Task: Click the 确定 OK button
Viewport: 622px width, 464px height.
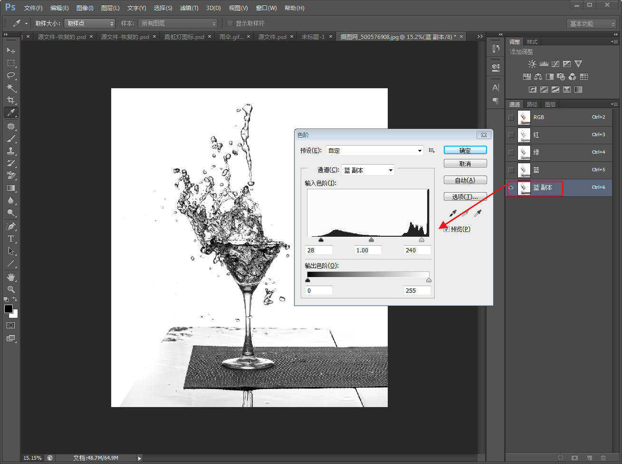Action: click(x=465, y=150)
